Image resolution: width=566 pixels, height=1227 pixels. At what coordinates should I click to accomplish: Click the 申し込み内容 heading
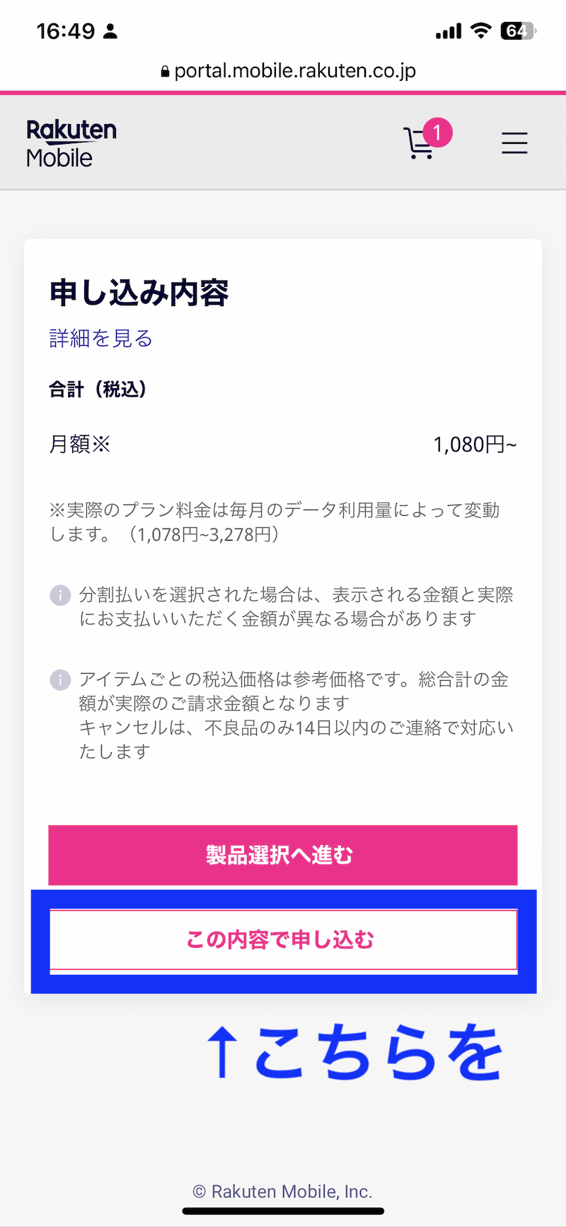(139, 293)
